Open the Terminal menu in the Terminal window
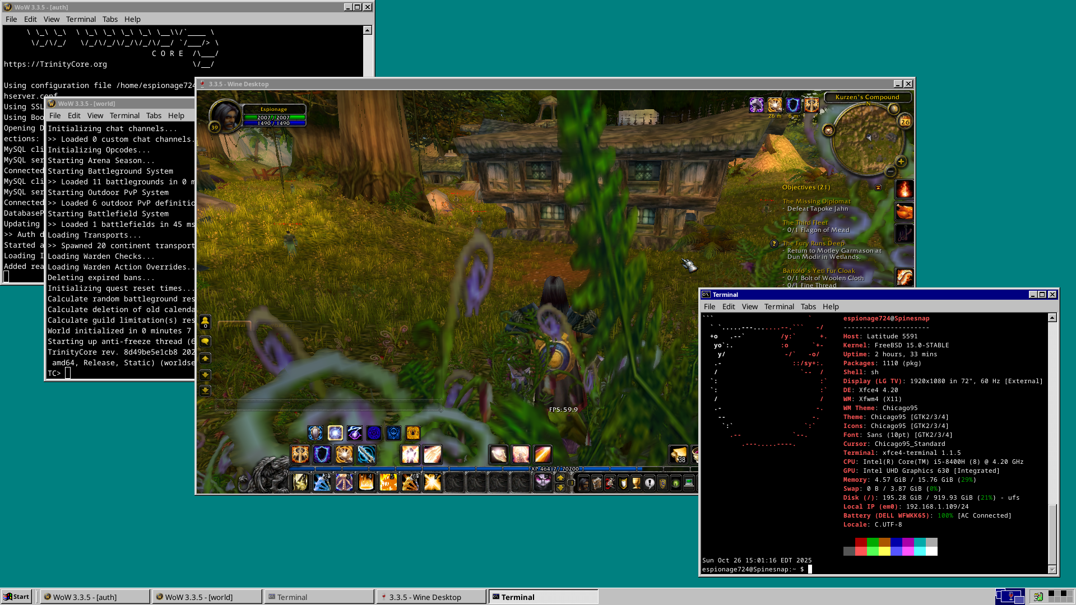Viewport: 1076px width, 605px height. tap(779, 306)
